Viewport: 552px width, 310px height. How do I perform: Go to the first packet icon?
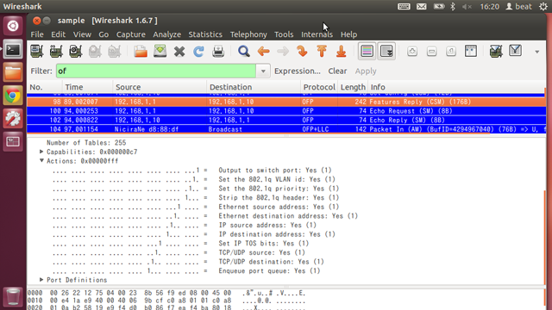[x=322, y=52]
